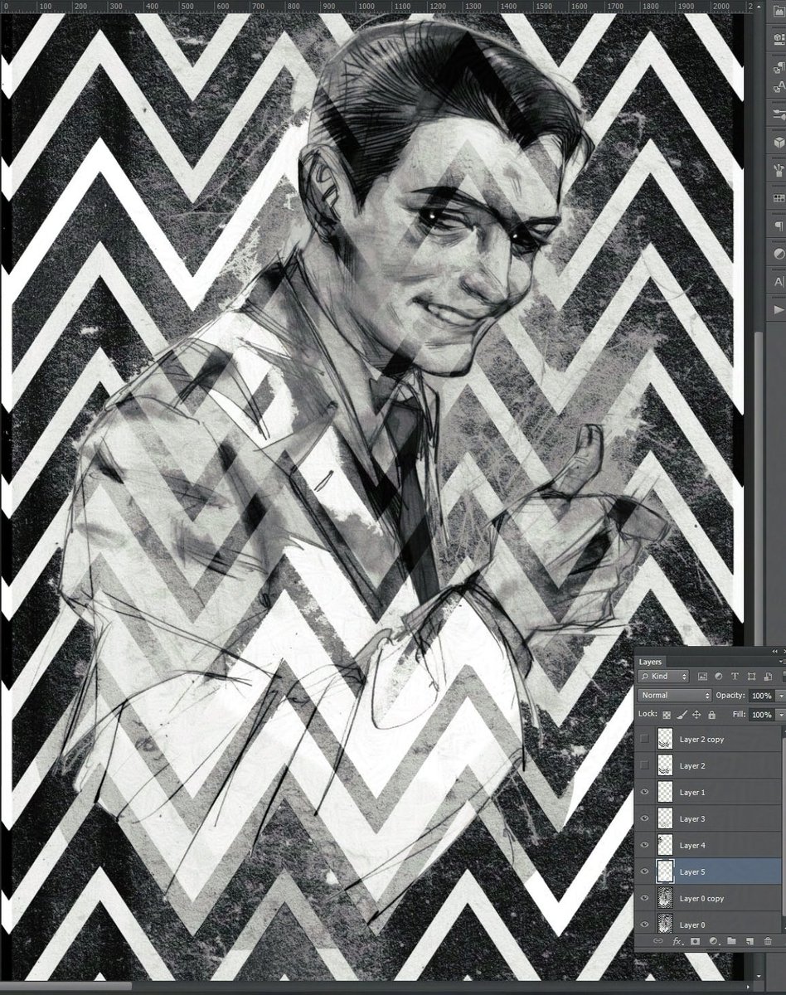Click the Layer 0 name
Screen dimensions: 786x995
(x=692, y=925)
